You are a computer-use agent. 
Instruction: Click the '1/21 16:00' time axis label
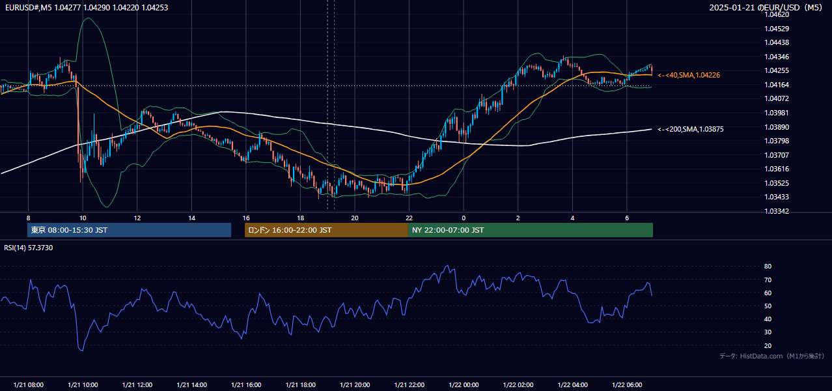[x=246, y=385]
